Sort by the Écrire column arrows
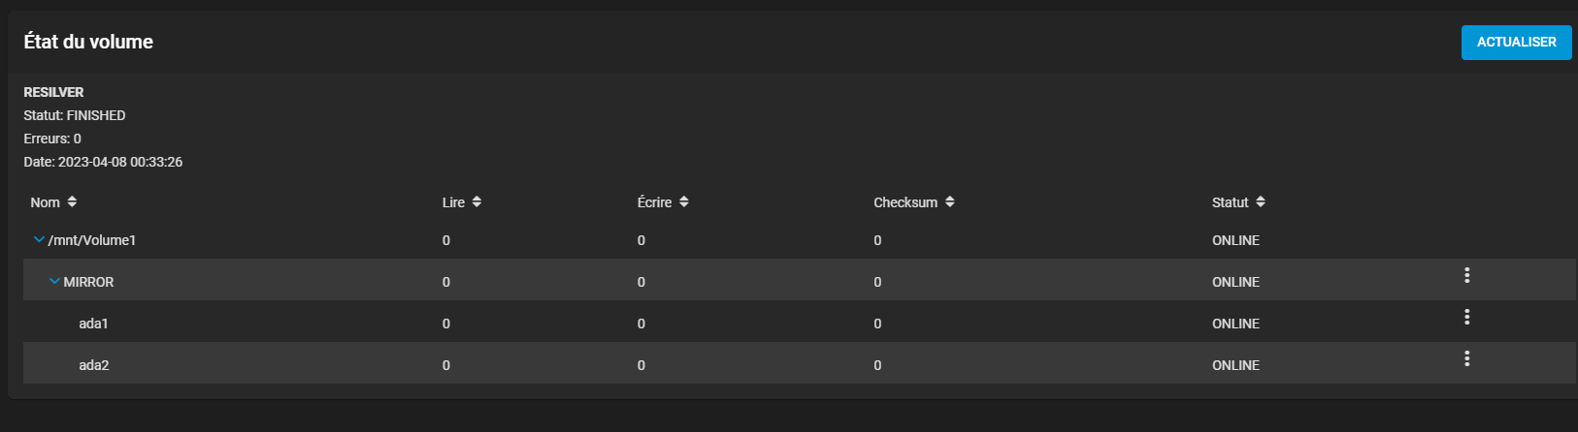1578x432 pixels. point(683,202)
